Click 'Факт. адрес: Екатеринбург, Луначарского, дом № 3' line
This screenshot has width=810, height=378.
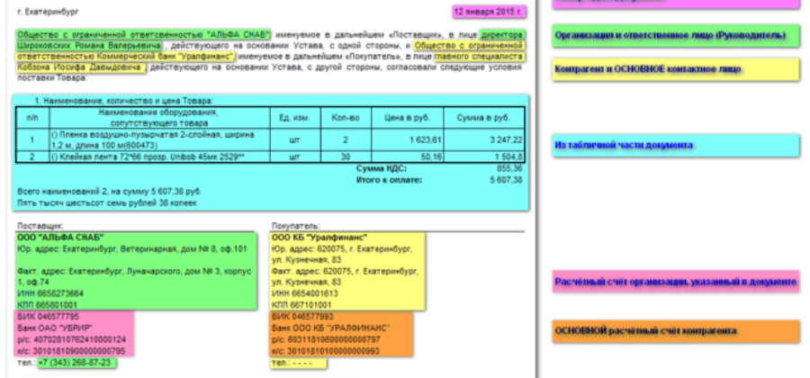(134, 276)
